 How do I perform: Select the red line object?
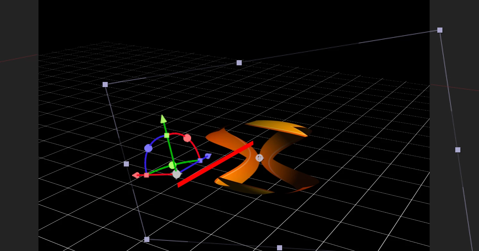(x=215, y=164)
